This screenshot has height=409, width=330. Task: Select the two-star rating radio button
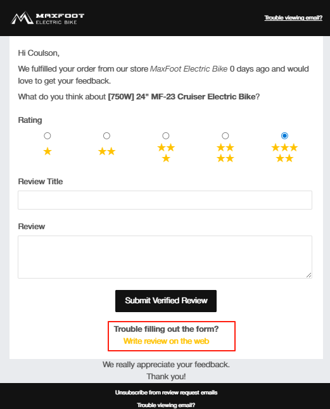coord(106,135)
